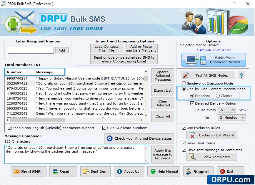Click the Add recipient button

(x=62, y=50)
